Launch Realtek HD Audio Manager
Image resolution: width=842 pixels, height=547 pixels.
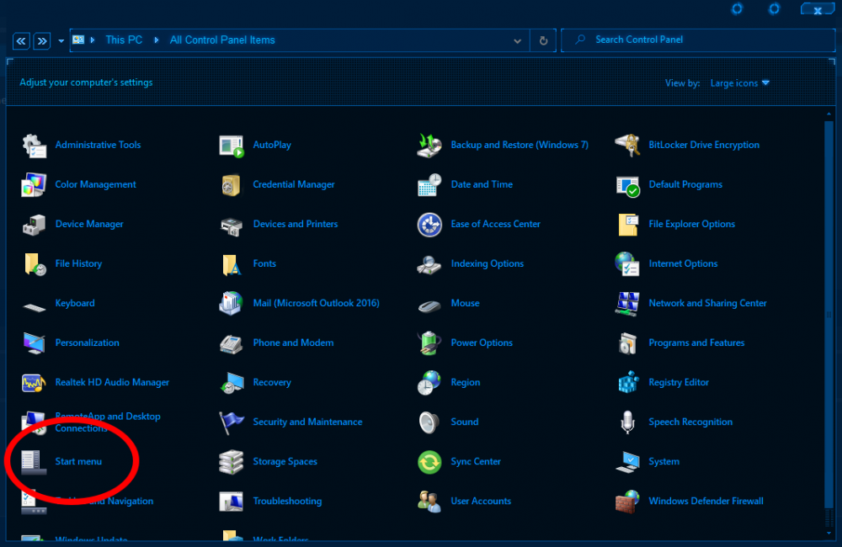[112, 382]
